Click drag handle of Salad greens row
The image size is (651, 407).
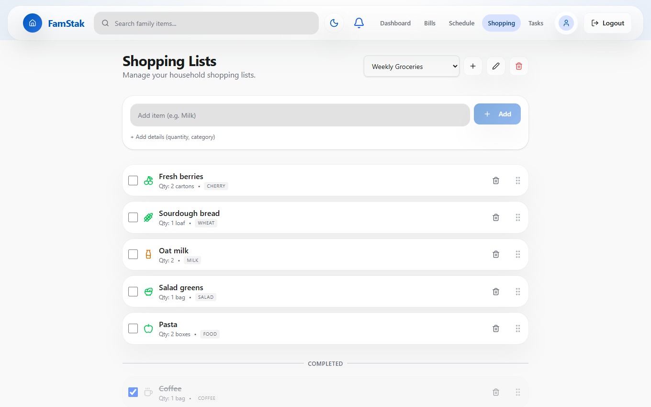coord(518,291)
